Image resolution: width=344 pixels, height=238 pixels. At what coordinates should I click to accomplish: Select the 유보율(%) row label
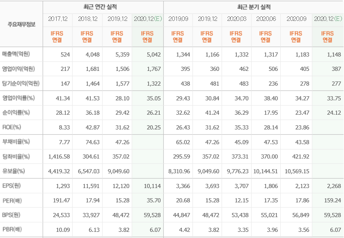coord(14,171)
